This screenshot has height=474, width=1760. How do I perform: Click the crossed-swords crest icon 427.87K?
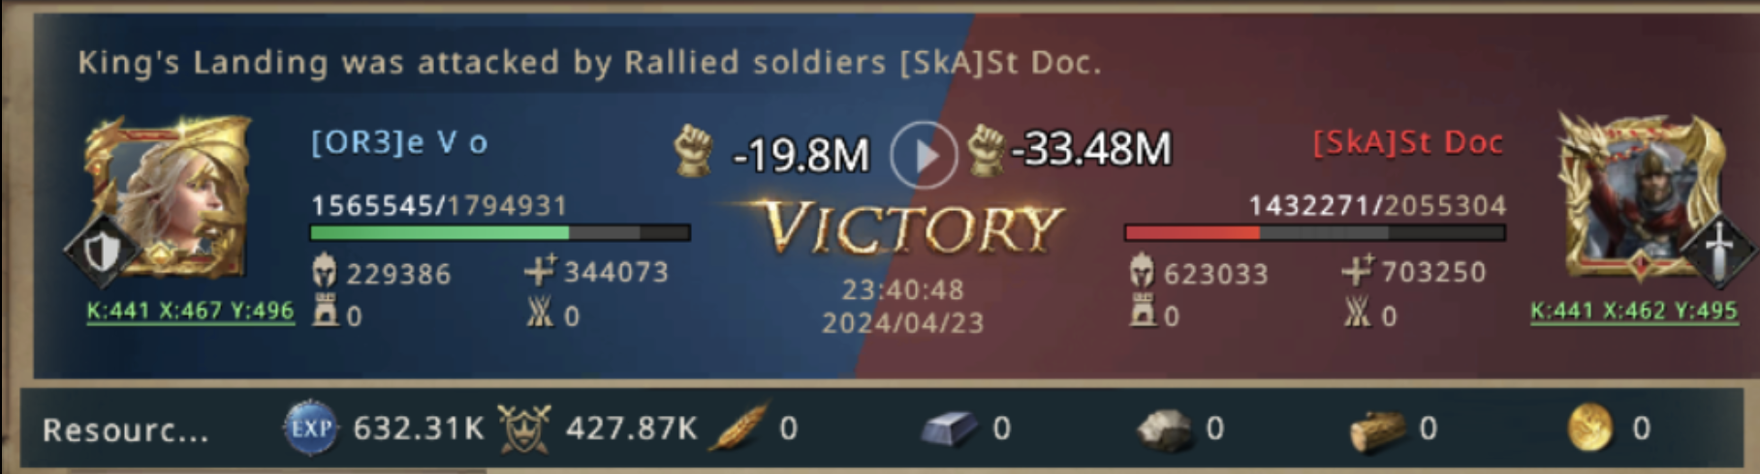(524, 429)
